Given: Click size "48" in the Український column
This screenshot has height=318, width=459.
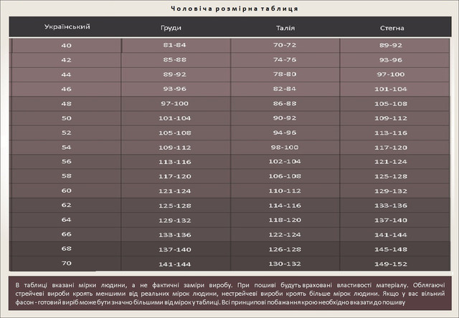Looking at the screenshot, I should (x=67, y=103).
